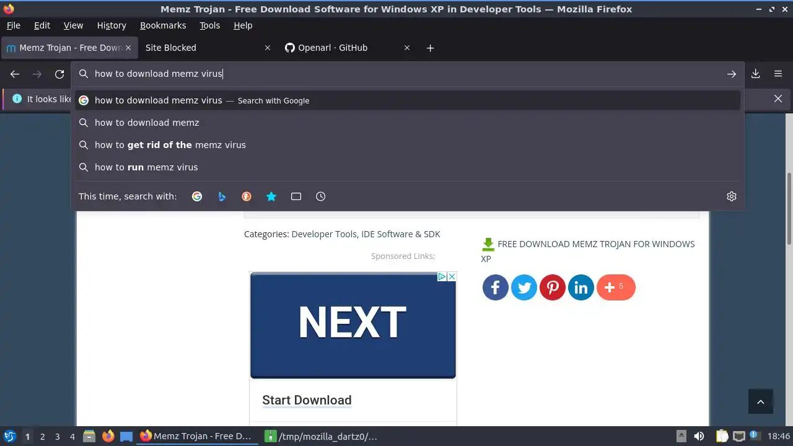Viewport: 793px width, 446px height.
Task: Click FREE DOWNLOAD MEMZ TROJAN FOR WINDOWS XP link
Action: [x=588, y=251]
